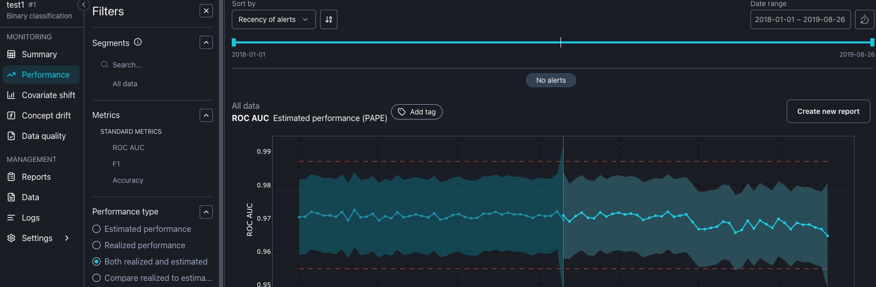Open the Data quality page
Image resolution: width=876 pixels, height=287 pixels.
point(43,136)
